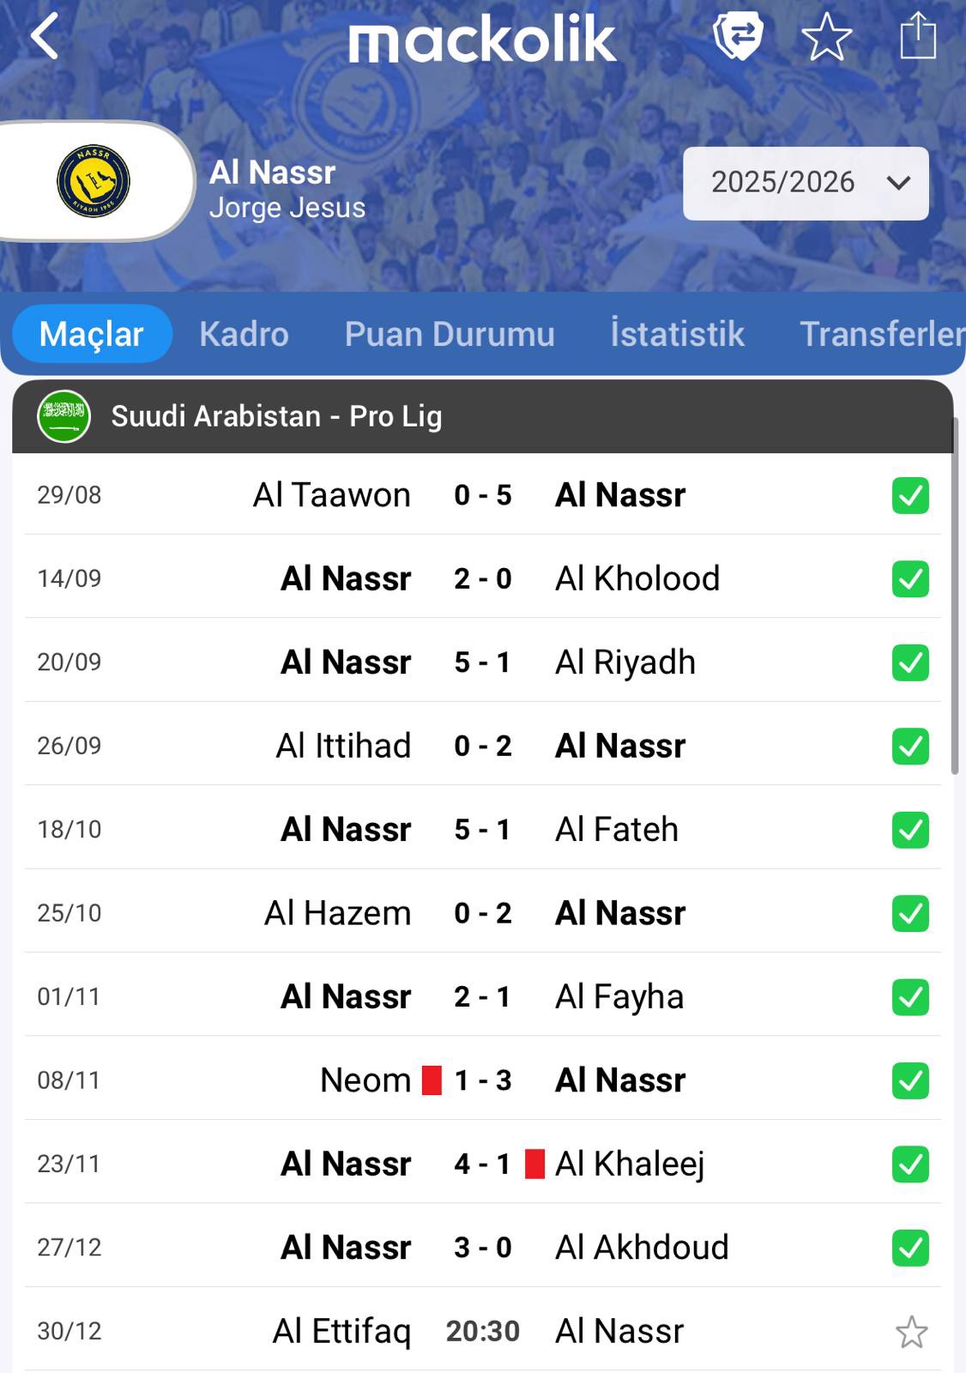Tap the share icon

pos(917,36)
